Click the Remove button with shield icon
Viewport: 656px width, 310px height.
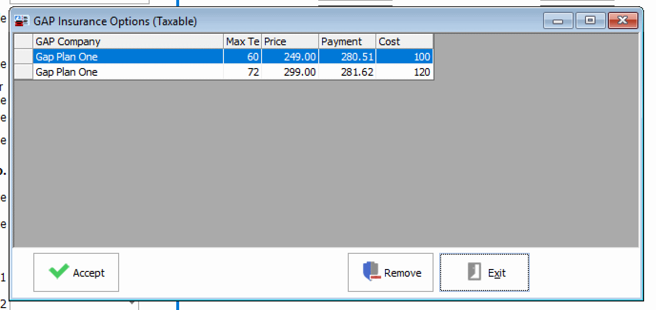(x=390, y=272)
